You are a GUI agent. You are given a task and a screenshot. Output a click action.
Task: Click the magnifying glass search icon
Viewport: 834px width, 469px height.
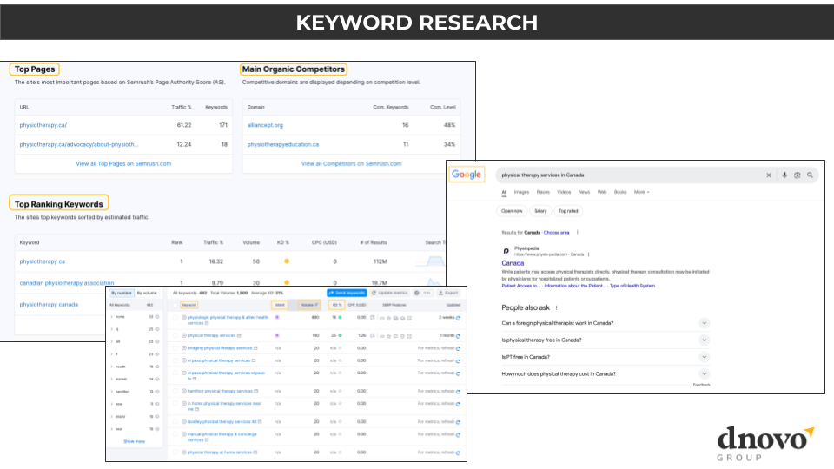tap(810, 175)
